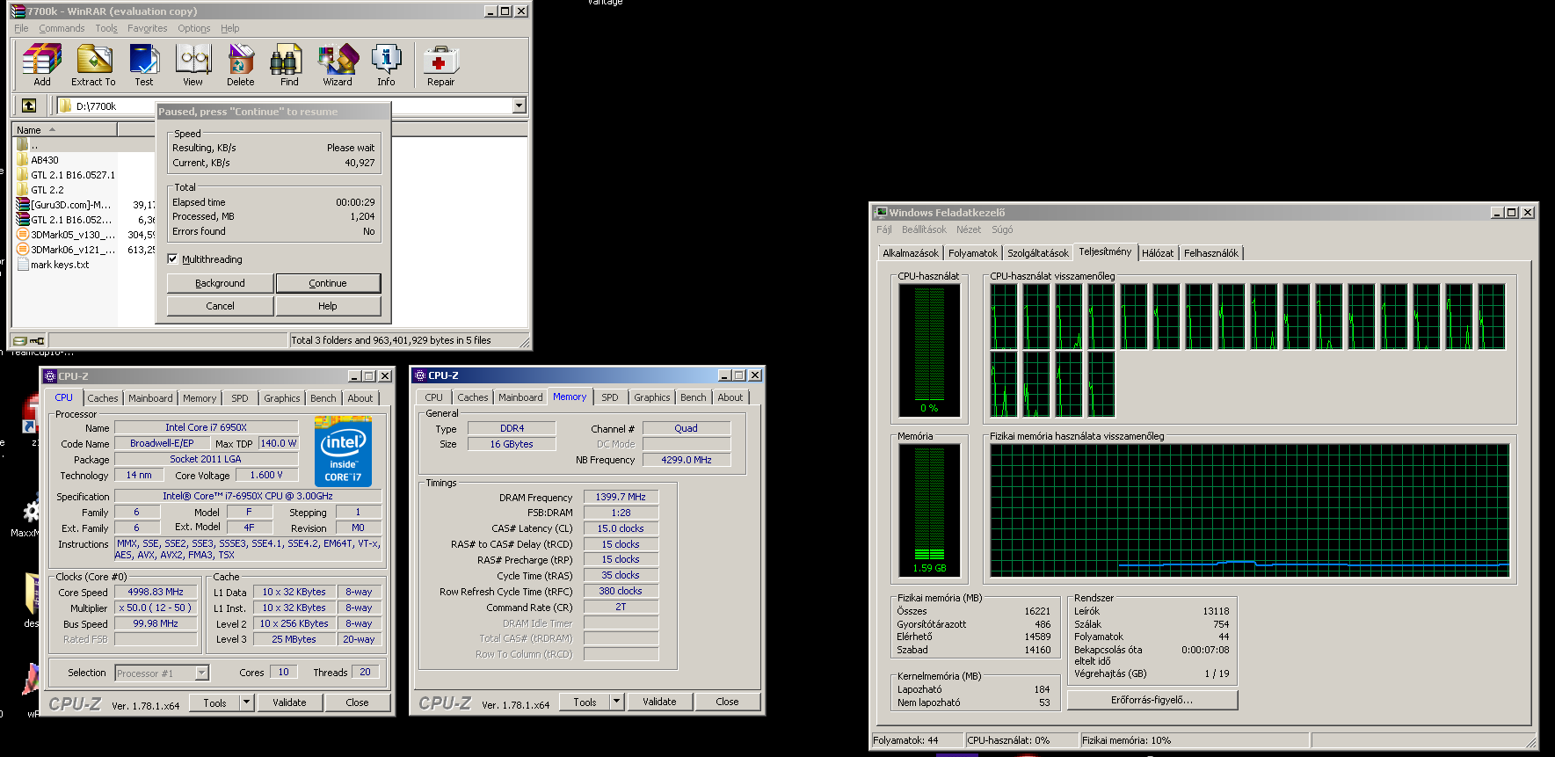Expand the WinRAR address path dropdown
The height and width of the screenshot is (757, 1555).
(x=519, y=106)
